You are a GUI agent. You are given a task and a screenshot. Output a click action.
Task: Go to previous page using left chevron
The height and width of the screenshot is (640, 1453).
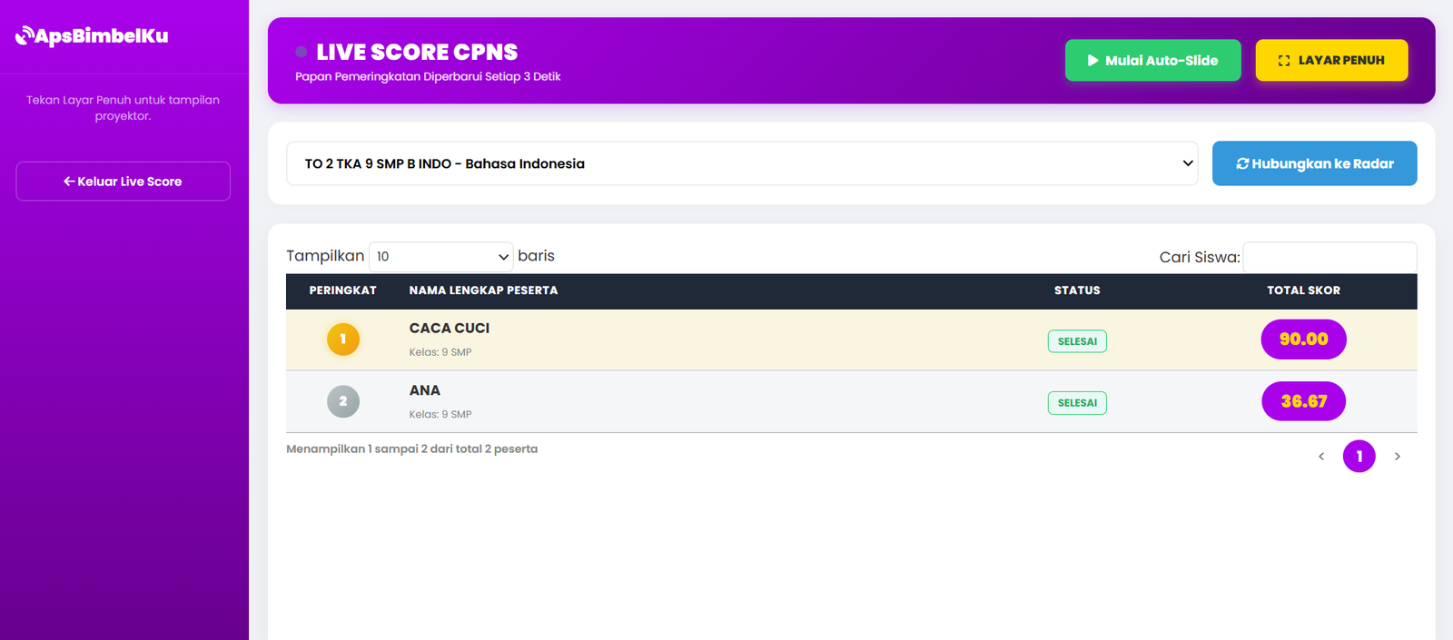tap(1321, 457)
